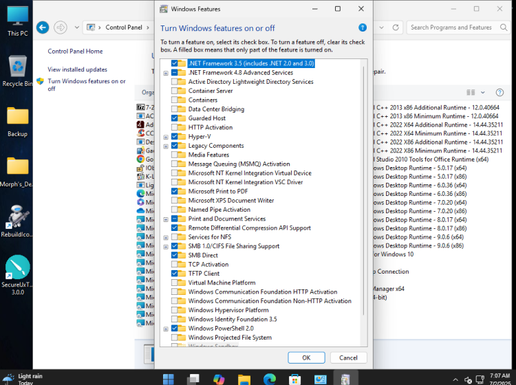The image size is (516, 385).
Task: Select the SMB Direct feature row
Action: (203, 255)
